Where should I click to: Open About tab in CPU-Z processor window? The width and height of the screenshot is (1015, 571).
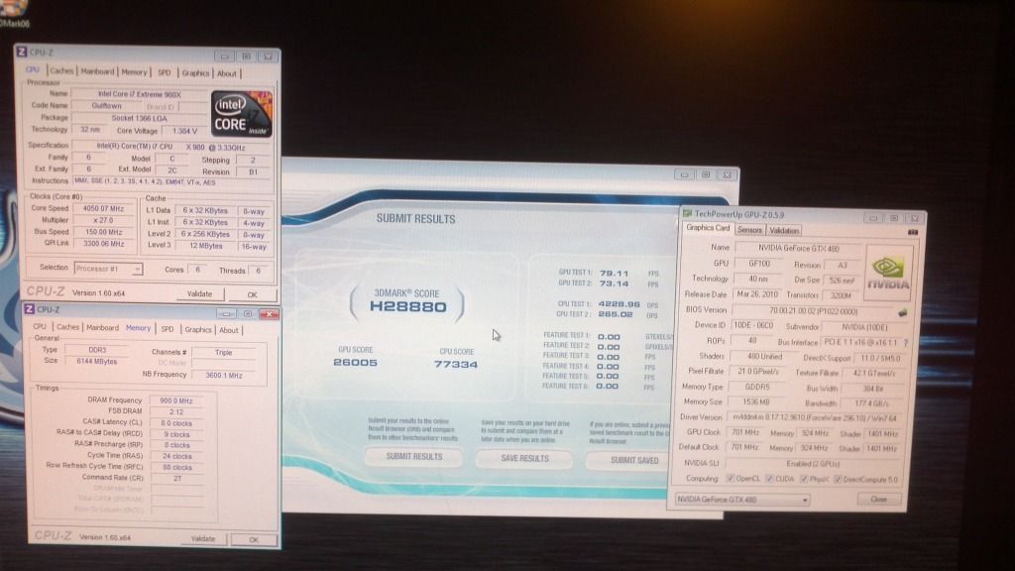click(227, 73)
